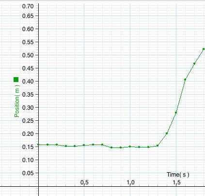205x196 pixels.
Task: Click the 0.70 y-axis tick label
Action: pyautogui.click(x=28, y=6)
